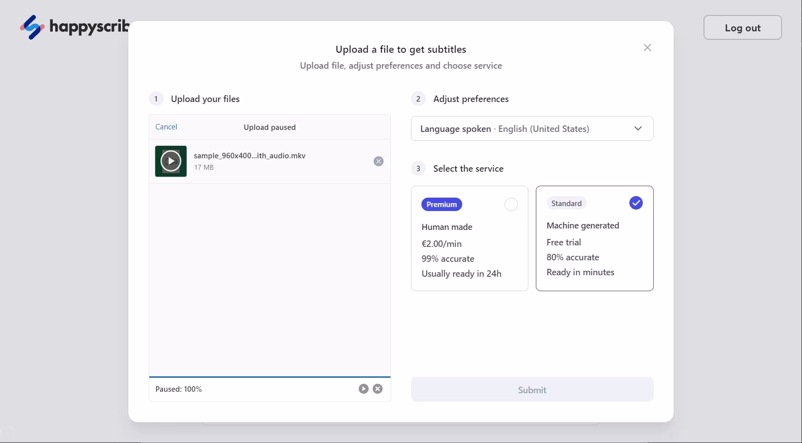
Task: Click the Standard badge label
Action: [566, 203]
